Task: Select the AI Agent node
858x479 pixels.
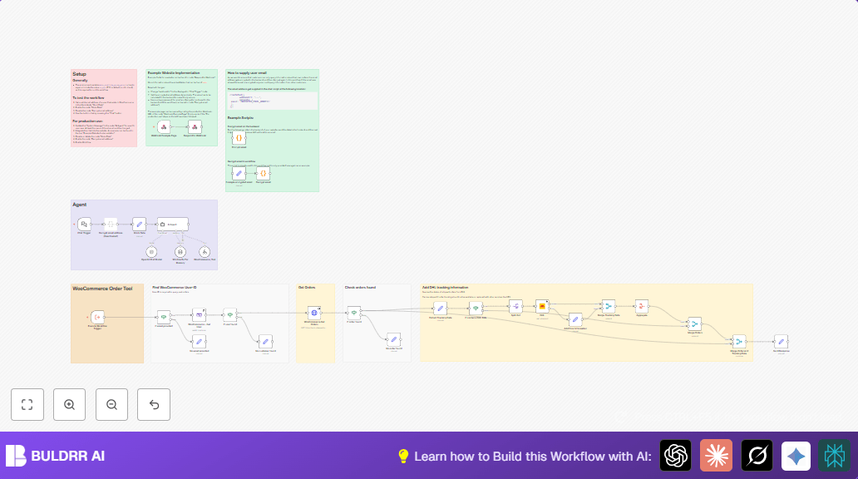Action: point(173,224)
